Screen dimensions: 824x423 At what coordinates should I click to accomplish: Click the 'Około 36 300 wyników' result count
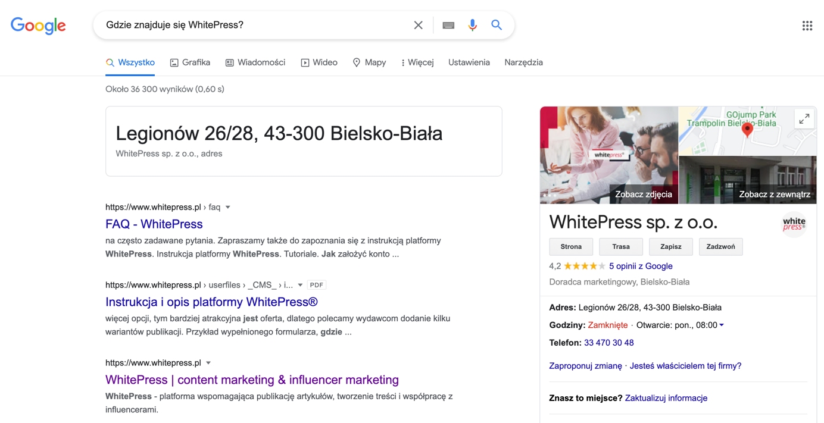click(165, 89)
